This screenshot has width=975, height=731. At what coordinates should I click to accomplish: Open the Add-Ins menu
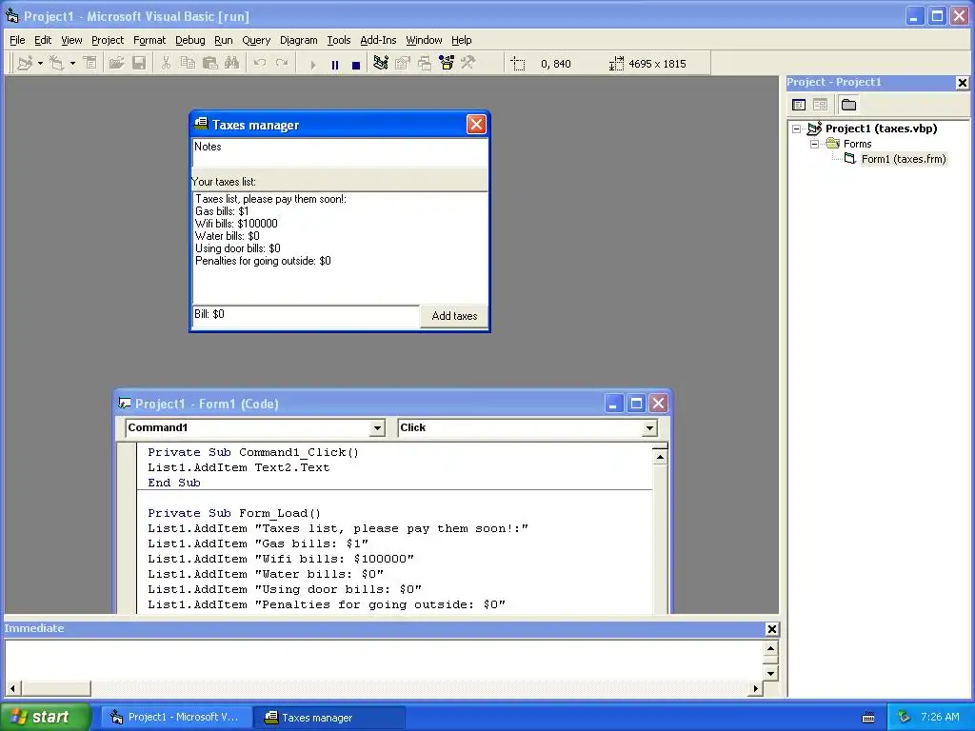point(378,40)
